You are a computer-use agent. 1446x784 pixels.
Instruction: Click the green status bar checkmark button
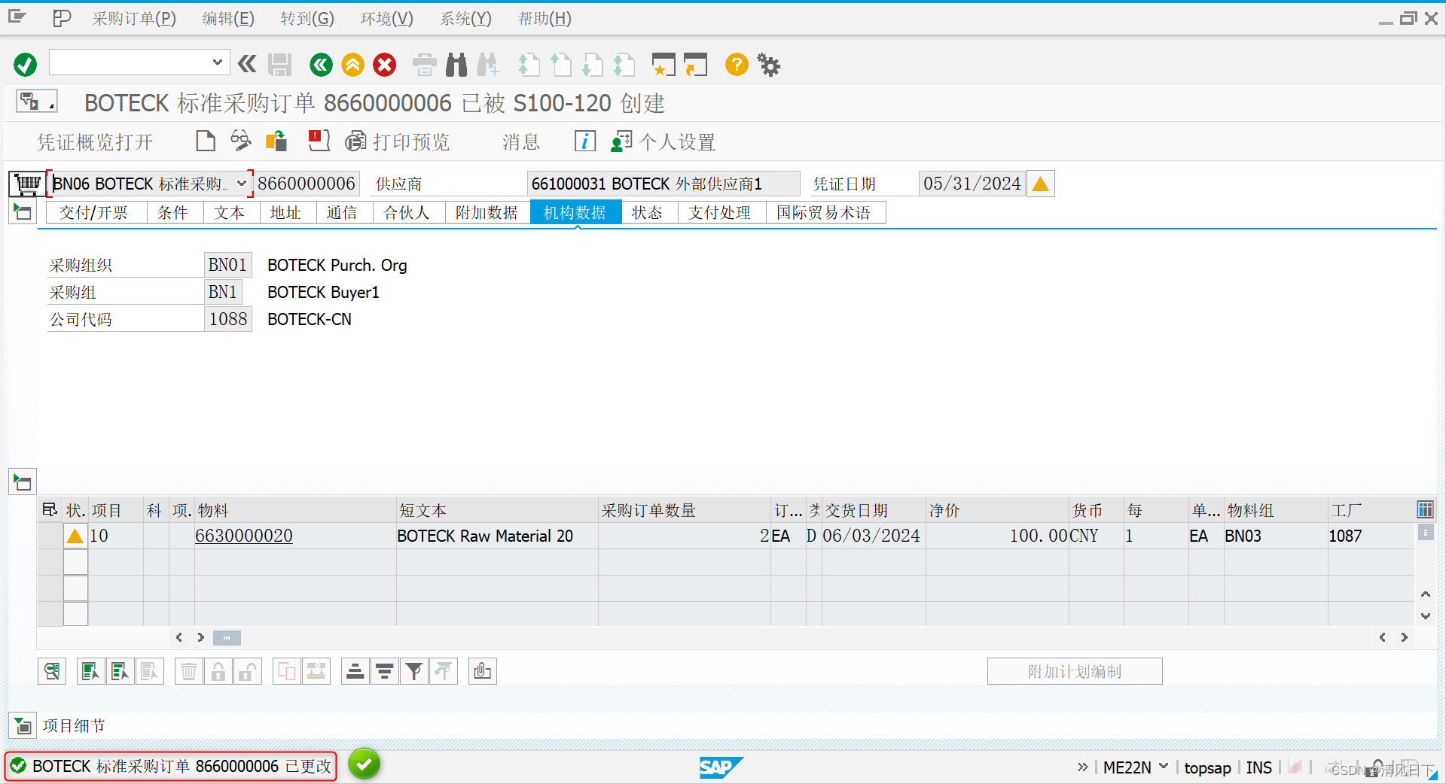pyautogui.click(x=364, y=764)
